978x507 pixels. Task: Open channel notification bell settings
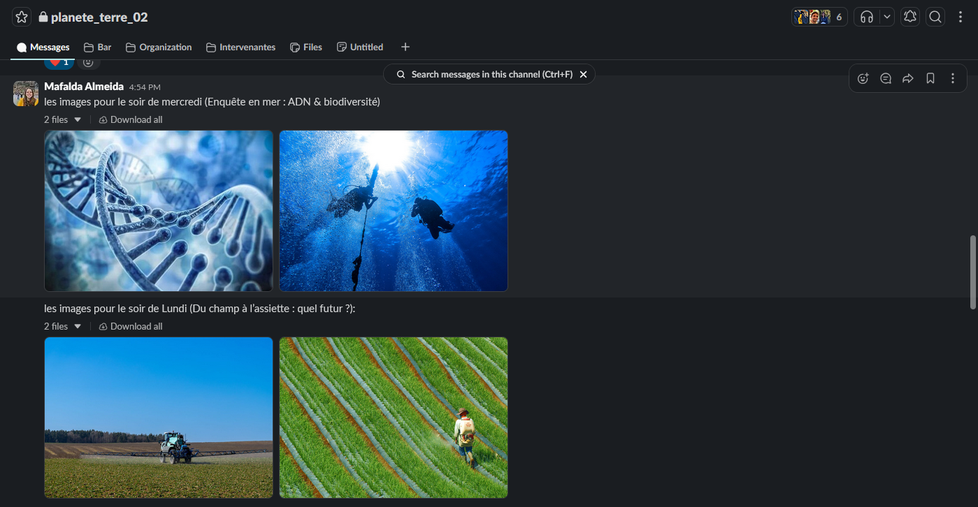pos(910,17)
